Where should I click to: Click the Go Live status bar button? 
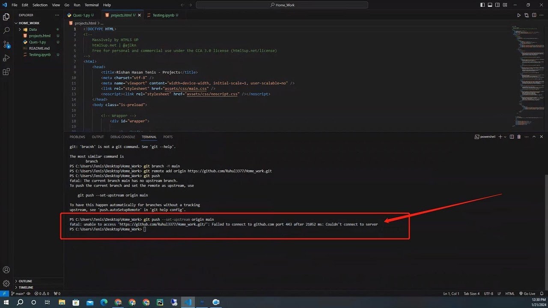click(527, 293)
